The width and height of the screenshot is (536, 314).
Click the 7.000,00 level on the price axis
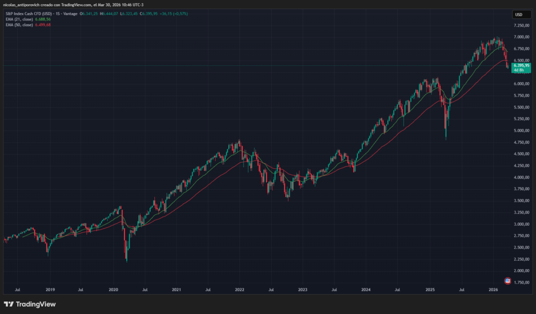click(522, 37)
